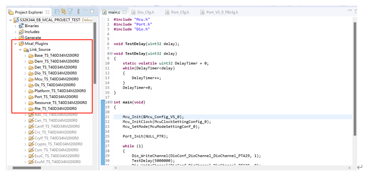This screenshot has width=365, height=176.
Task: Select the EcuC_TS_T40D34M20I0R0 tree item
Action: [x=57, y=156]
